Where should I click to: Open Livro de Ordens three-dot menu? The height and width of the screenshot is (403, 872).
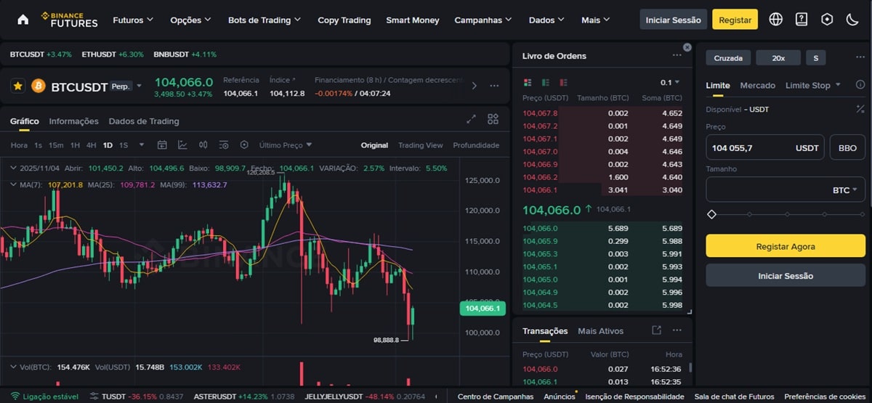(677, 56)
